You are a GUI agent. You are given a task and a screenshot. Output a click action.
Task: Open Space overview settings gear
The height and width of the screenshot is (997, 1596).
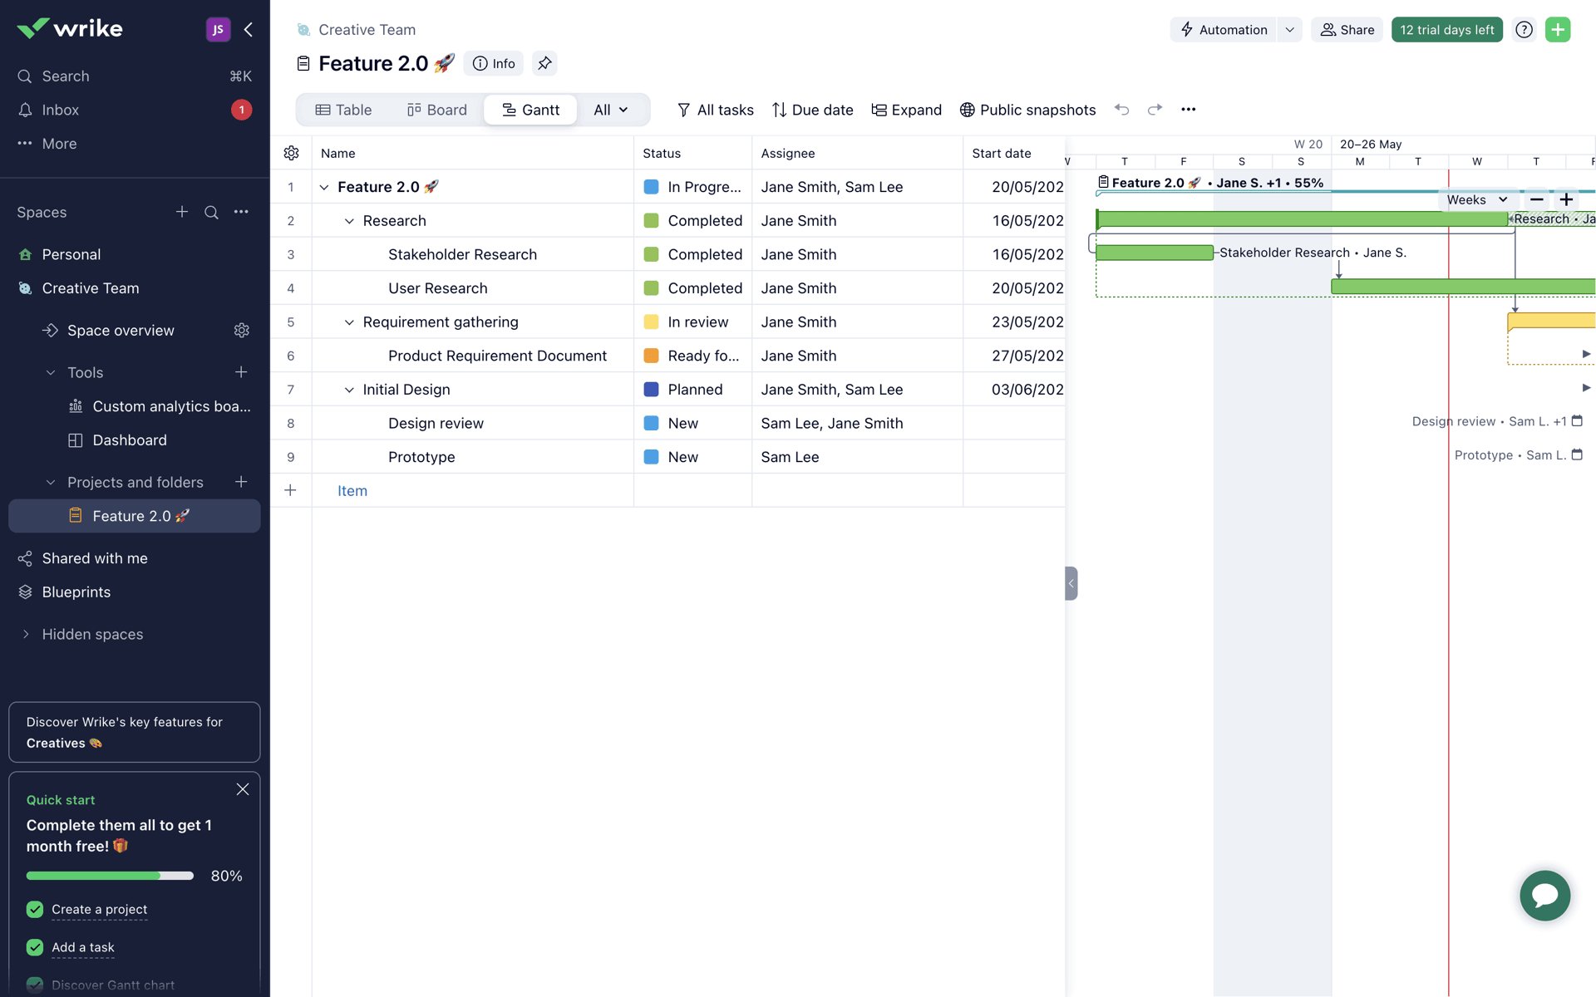pyautogui.click(x=242, y=331)
